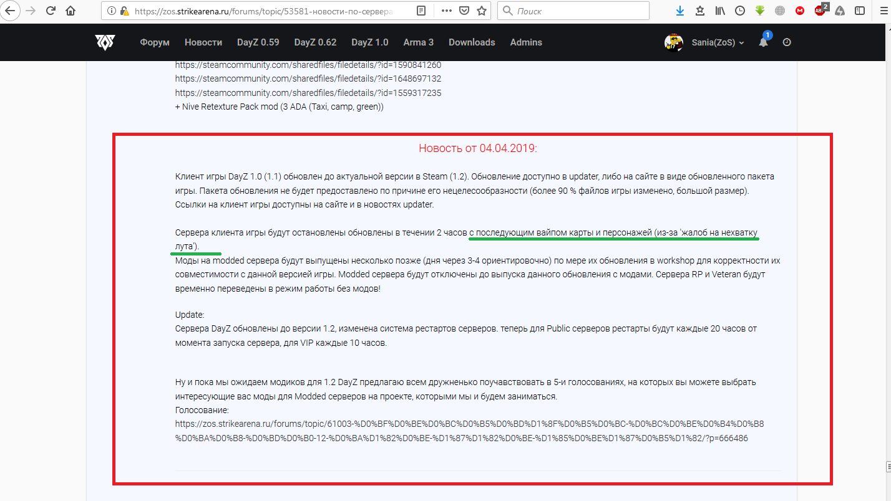Open the DayZ 0.59 section
The image size is (891, 501).
[258, 42]
